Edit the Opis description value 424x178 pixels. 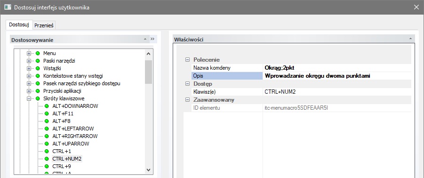point(337,76)
